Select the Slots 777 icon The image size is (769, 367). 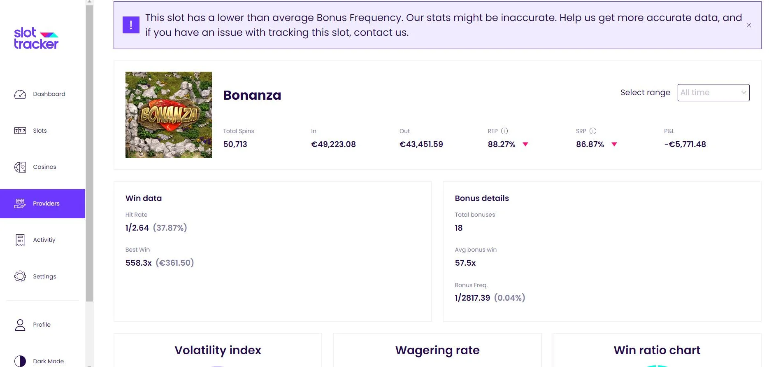point(20,131)
